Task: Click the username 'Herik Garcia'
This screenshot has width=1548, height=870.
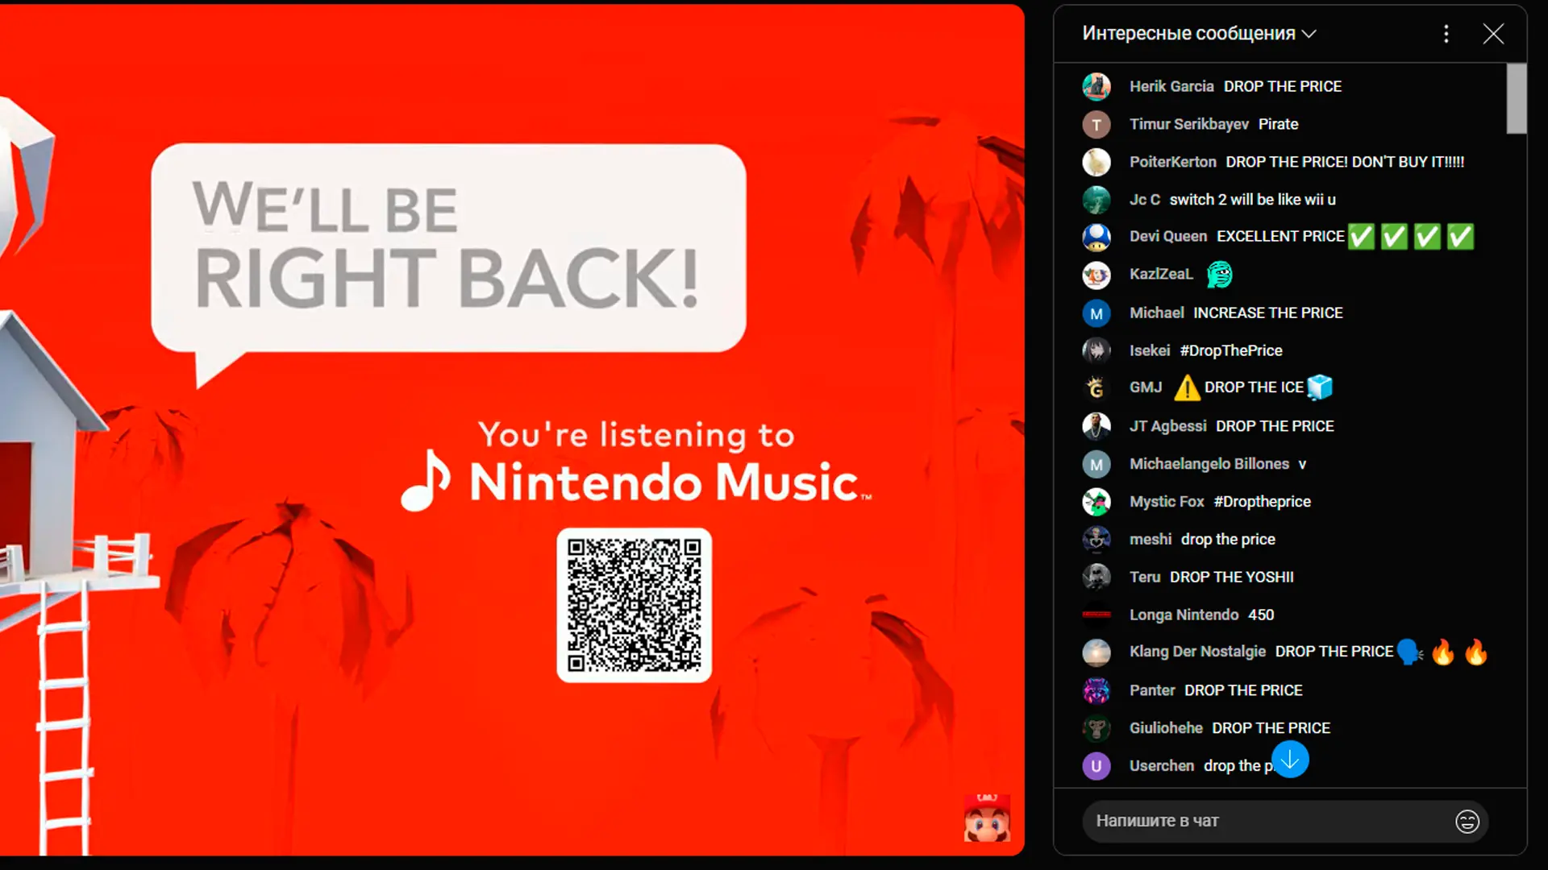Action: [1171, 86]
